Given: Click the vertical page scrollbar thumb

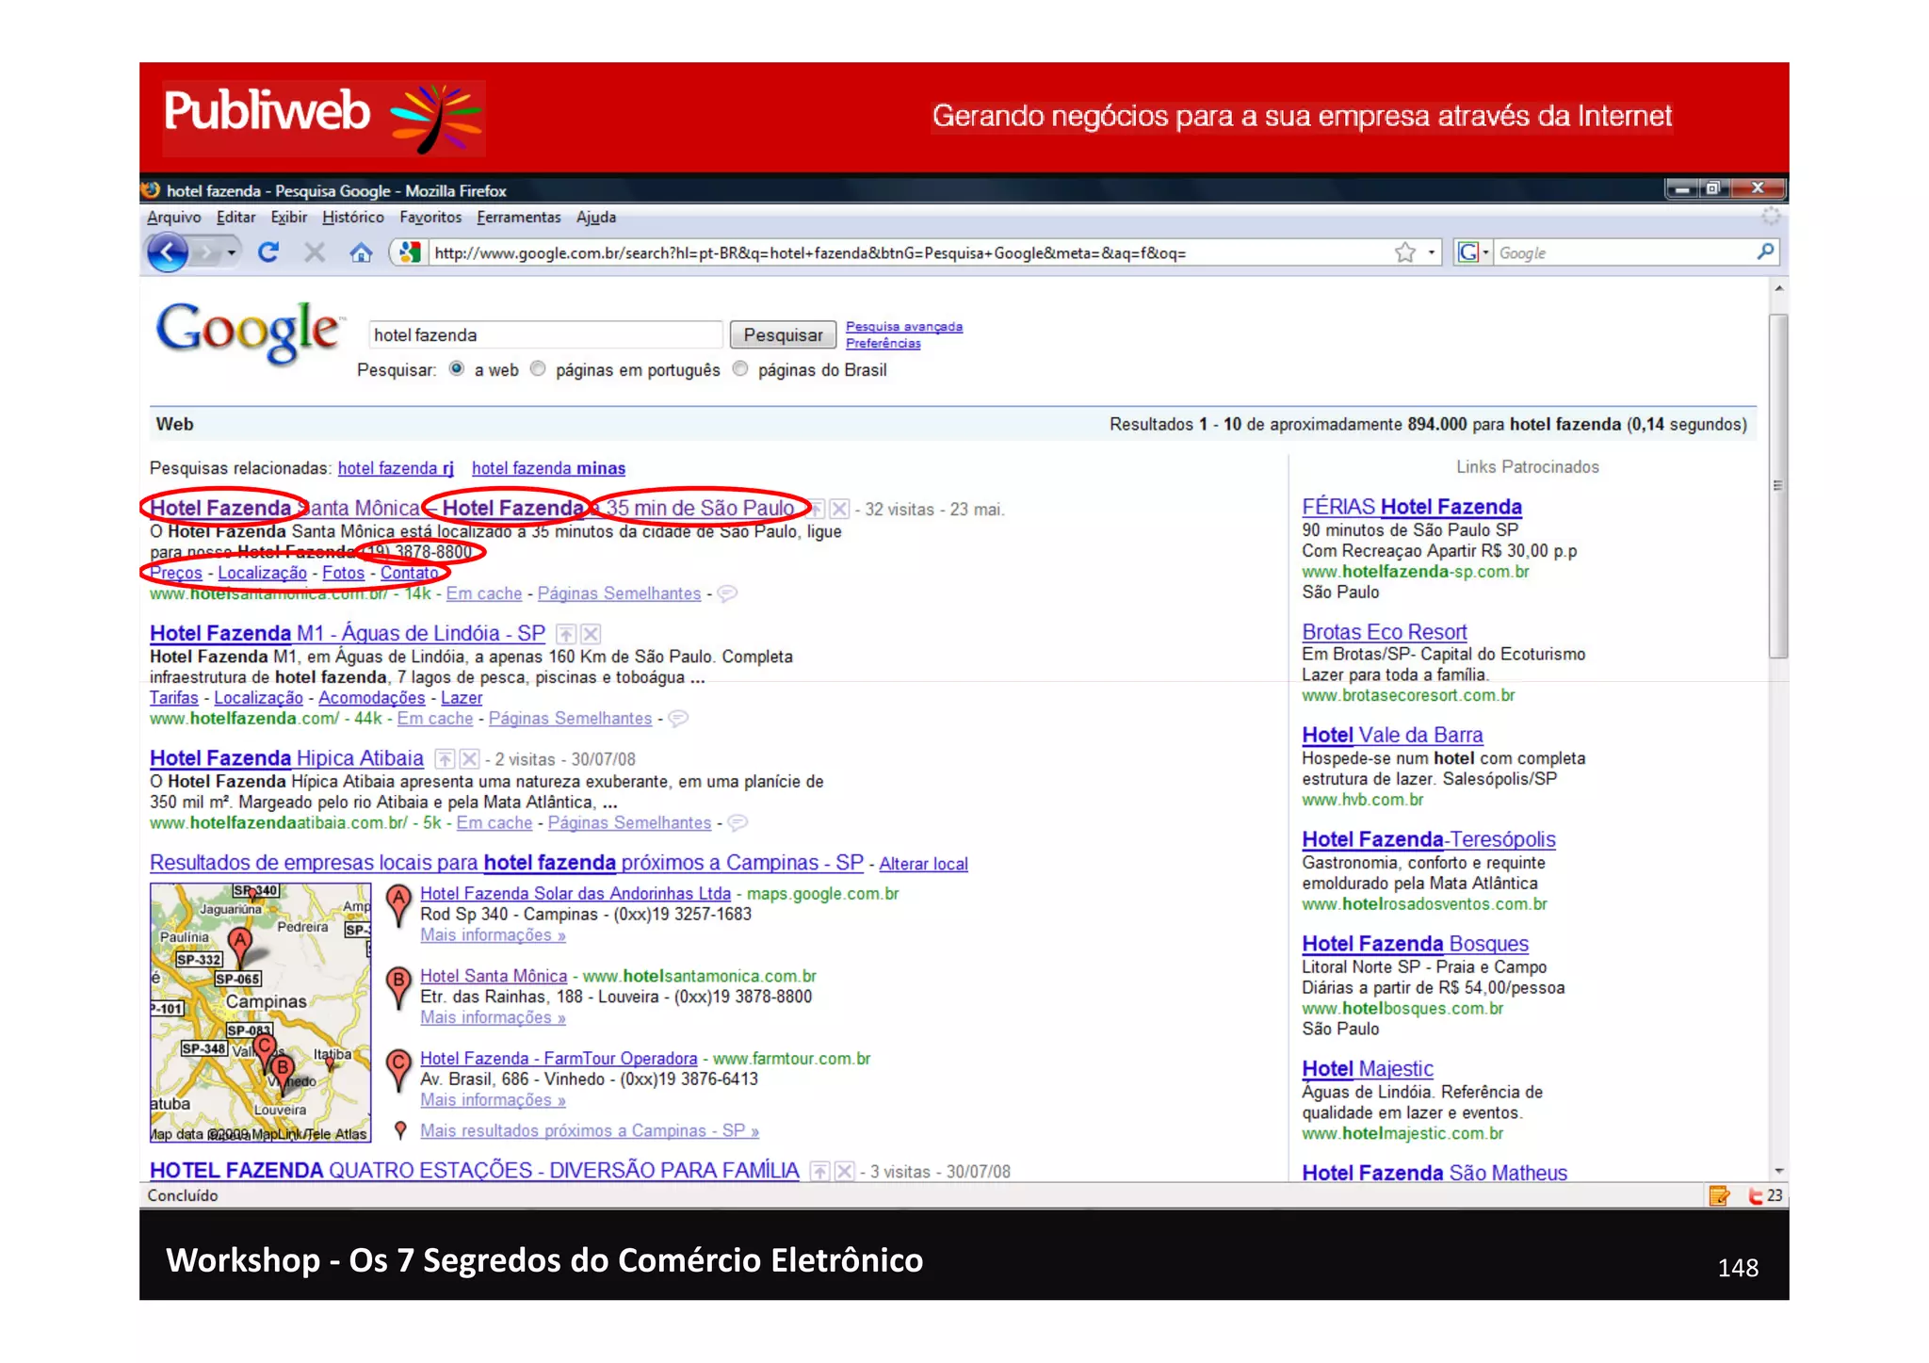Looking at the screenshot, I should 1778,485.
